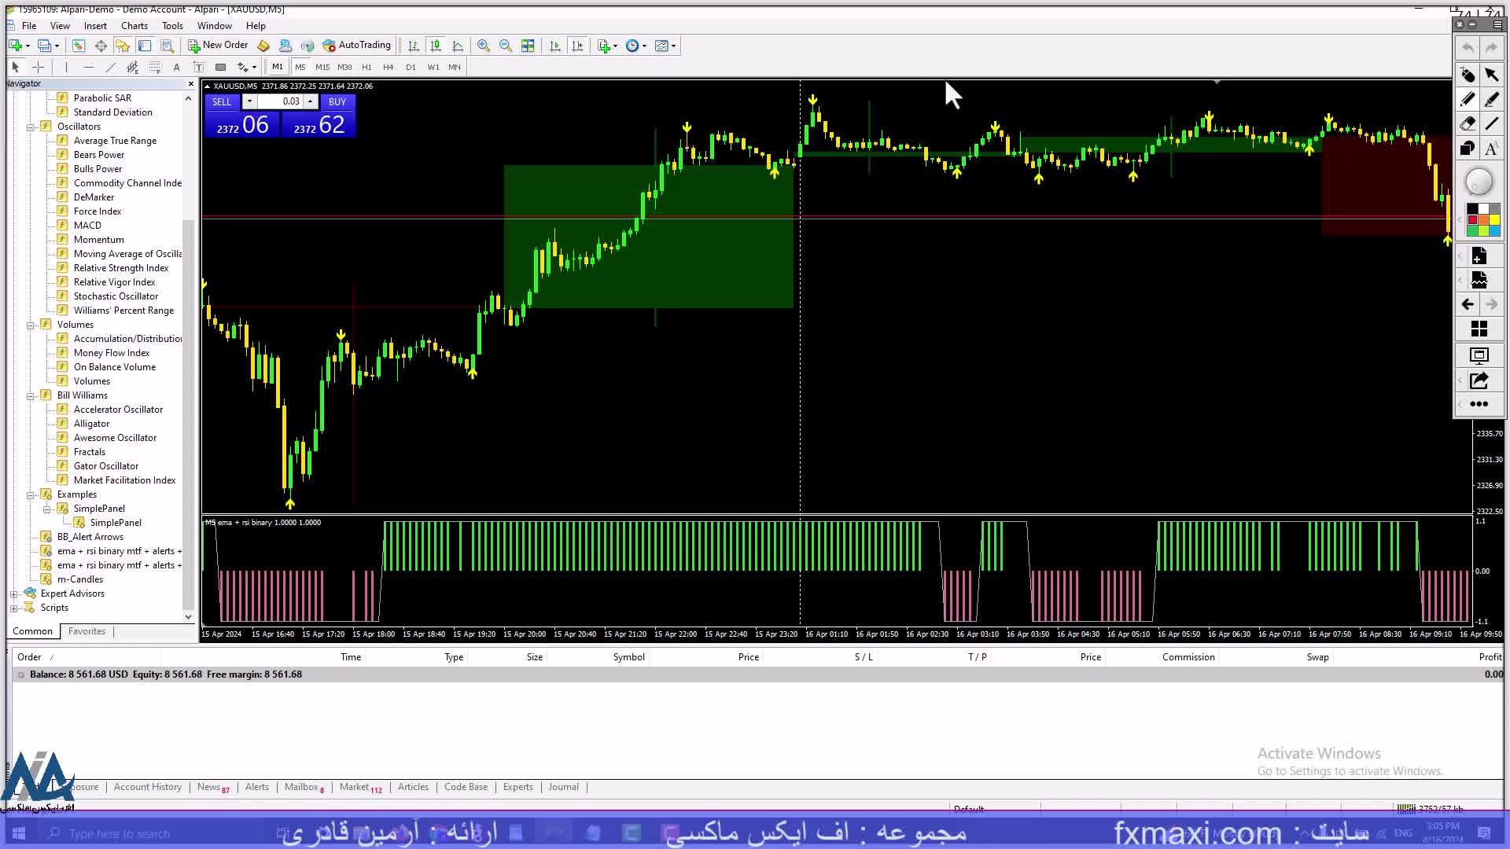Select the crosshair cursor tool
The width and height of the screenshot is (1510, 849).
pos(38,67)
